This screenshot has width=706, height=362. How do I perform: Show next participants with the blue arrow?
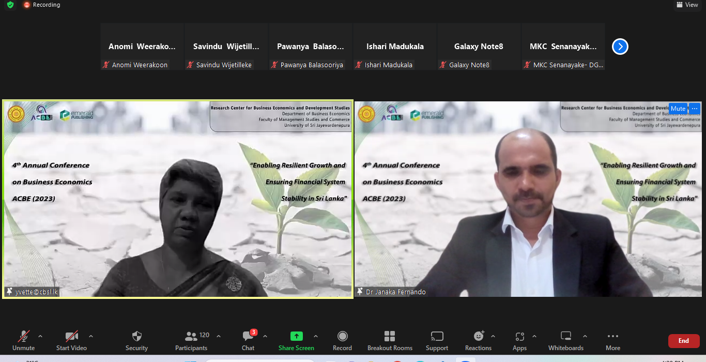(620, 47)
